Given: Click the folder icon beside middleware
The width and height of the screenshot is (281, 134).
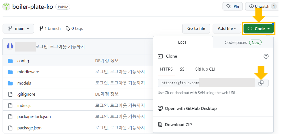Looking at the screenshot, I should coord(10,72).
